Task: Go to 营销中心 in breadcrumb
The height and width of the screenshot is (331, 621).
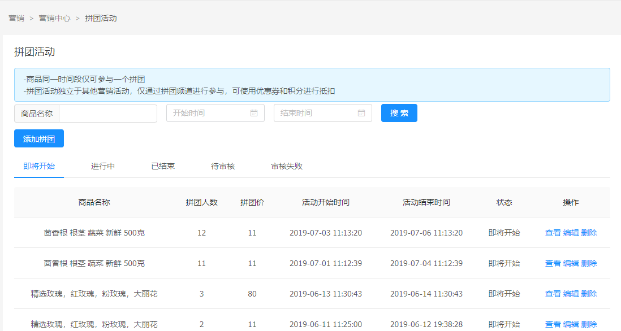Action: point(54,18)
